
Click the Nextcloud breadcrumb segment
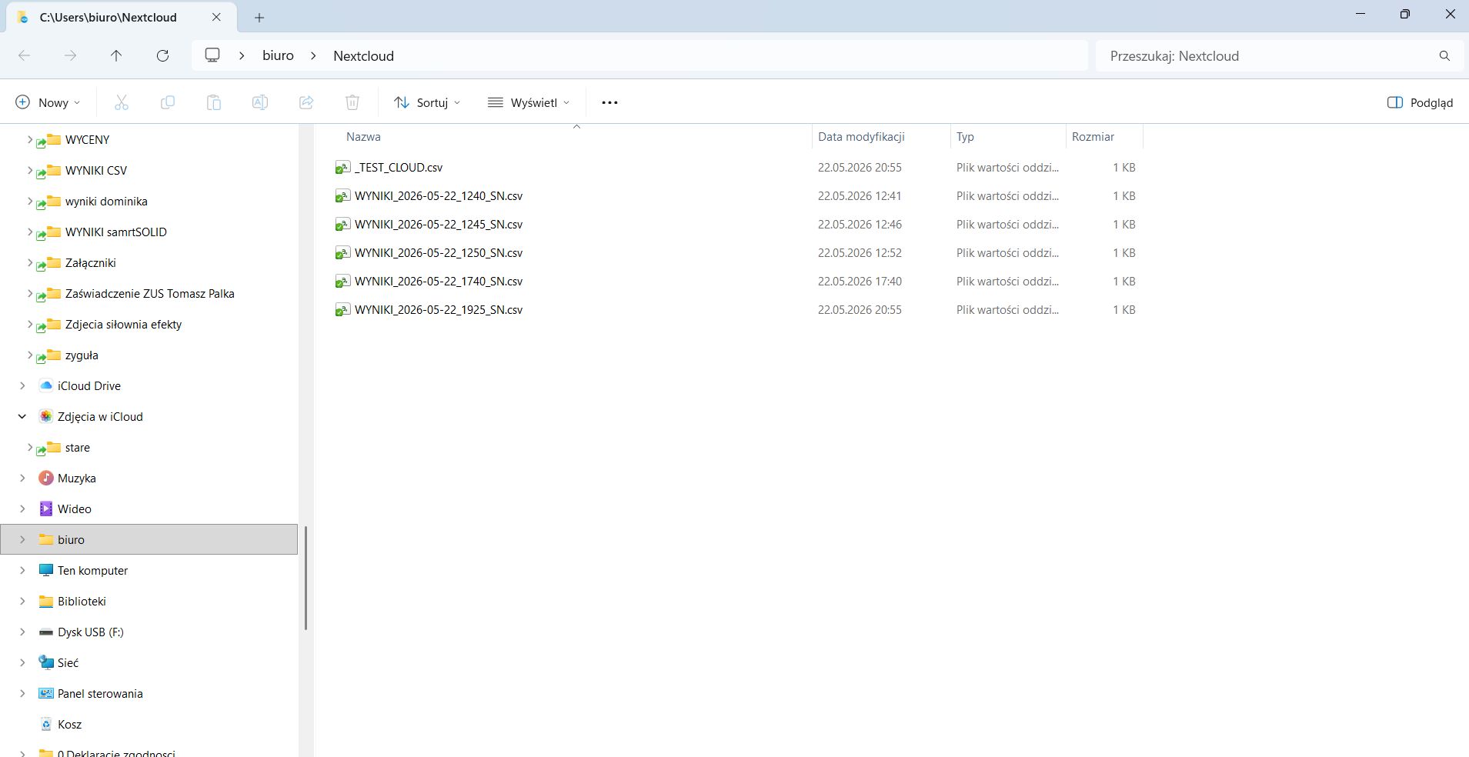click(363, 55)
